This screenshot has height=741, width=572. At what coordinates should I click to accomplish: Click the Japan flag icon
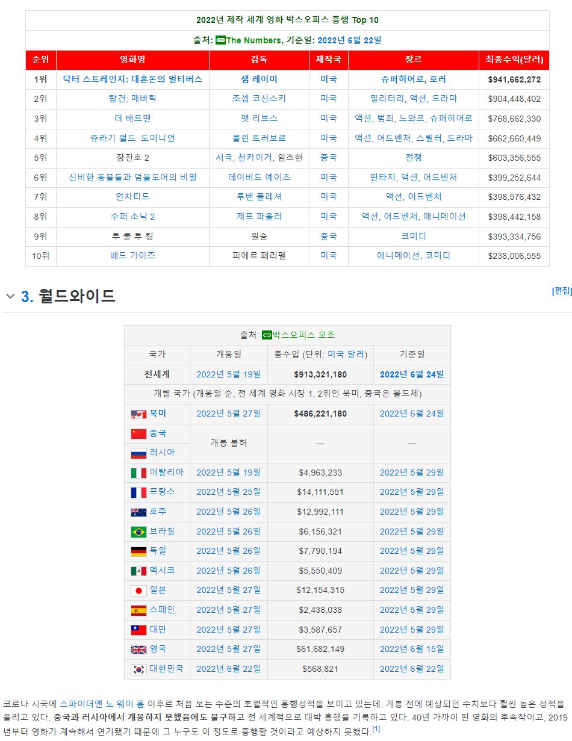(138, 591)
